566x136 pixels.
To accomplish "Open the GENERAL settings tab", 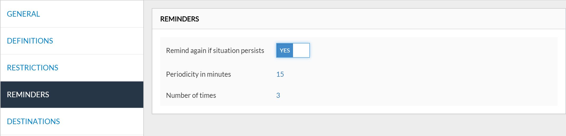I will (23, 14).
